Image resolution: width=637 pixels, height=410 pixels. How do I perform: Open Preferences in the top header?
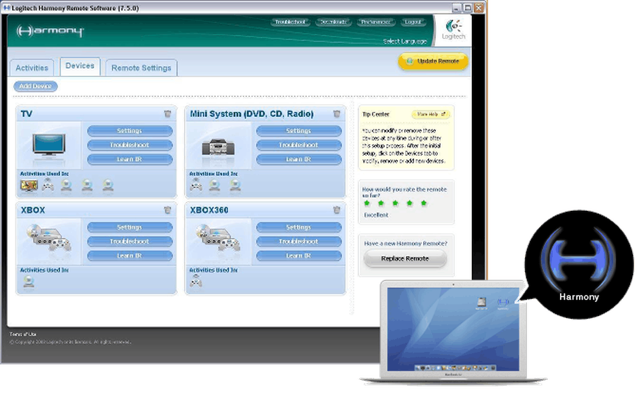pos(376,22)
